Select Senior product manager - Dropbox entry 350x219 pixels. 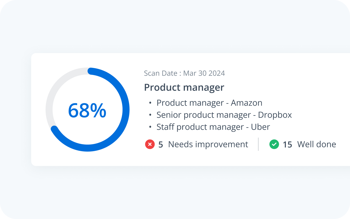224,115
